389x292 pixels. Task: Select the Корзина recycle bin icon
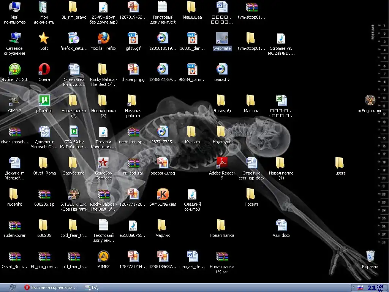click(370, 257)
